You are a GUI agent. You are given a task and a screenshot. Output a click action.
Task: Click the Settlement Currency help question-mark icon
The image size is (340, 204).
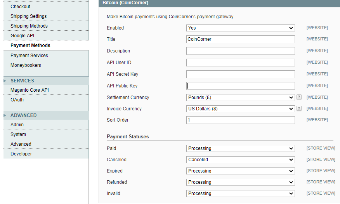299,97
